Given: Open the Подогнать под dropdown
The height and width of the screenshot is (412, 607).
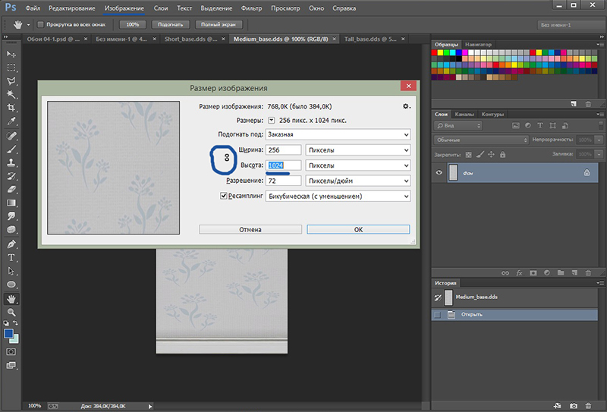Looking at the screenshot, I should (x=337, y=134).
